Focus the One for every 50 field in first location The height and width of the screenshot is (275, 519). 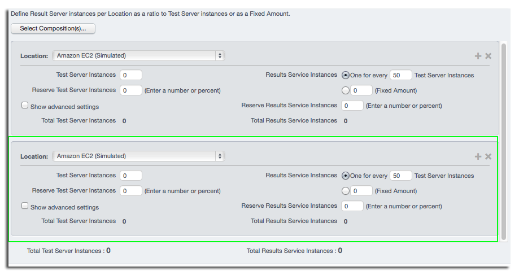coord(400,75)
